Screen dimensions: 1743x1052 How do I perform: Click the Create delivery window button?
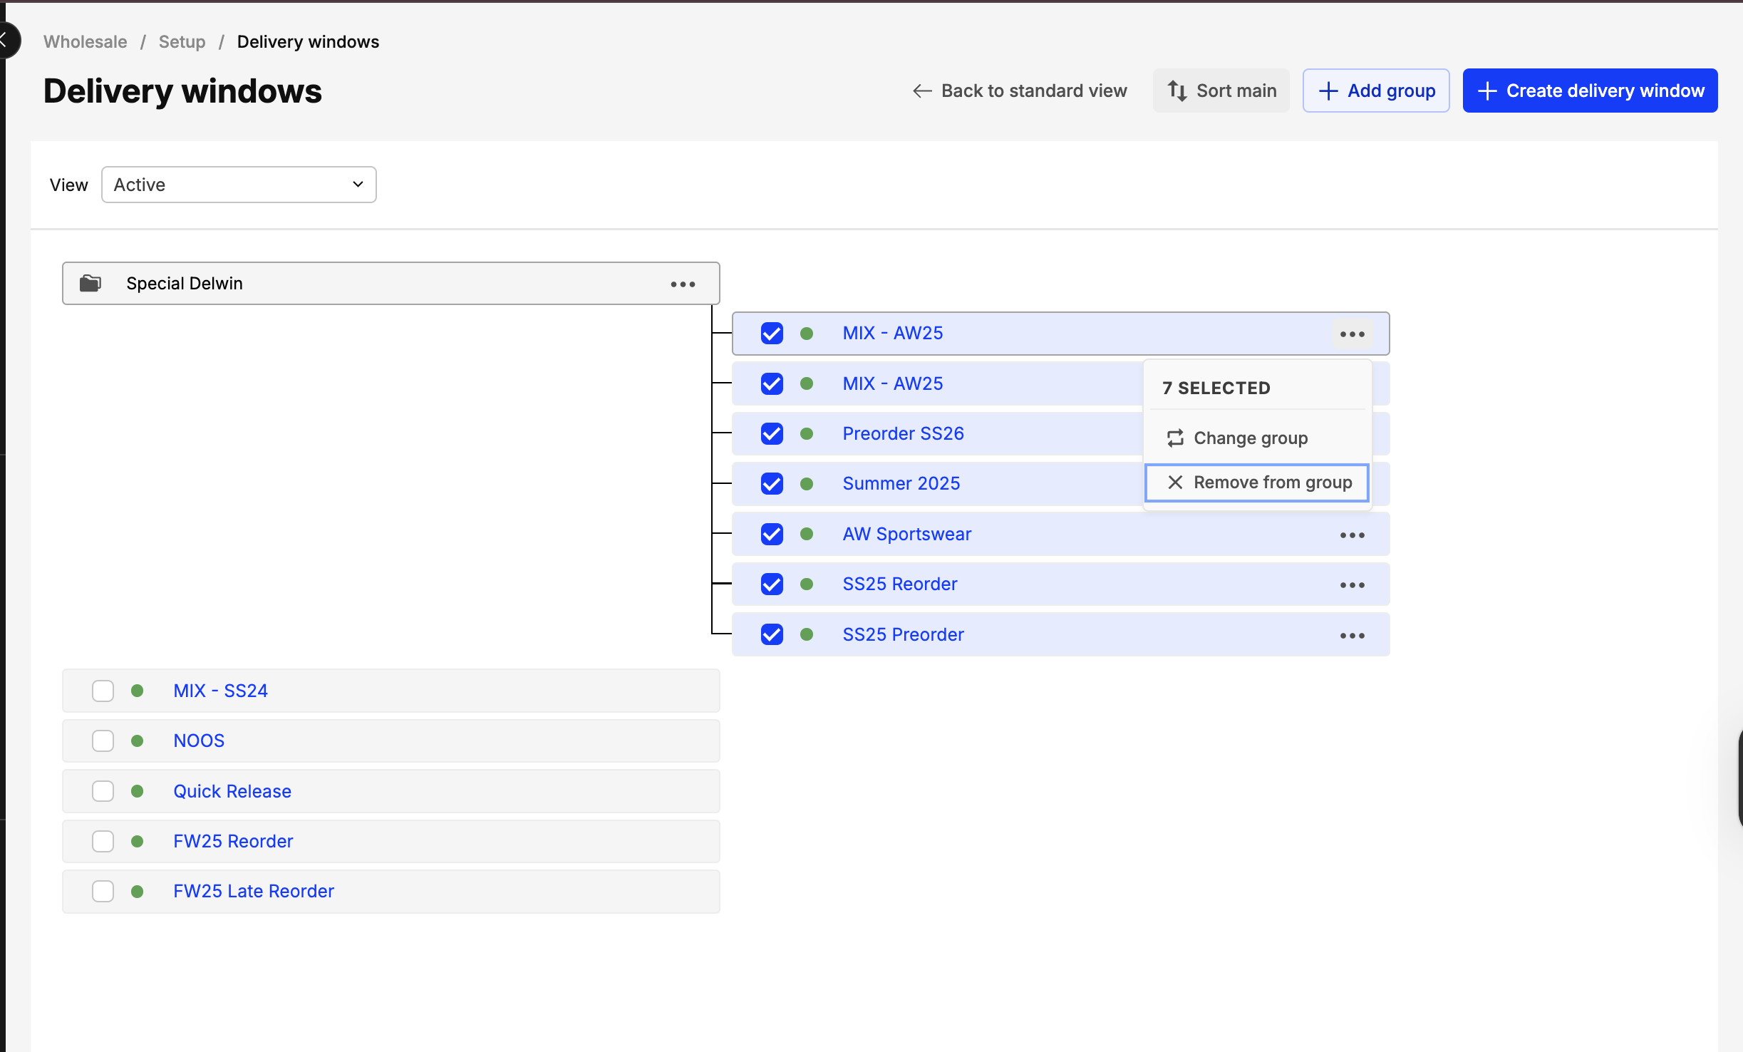click(1590, 91)
